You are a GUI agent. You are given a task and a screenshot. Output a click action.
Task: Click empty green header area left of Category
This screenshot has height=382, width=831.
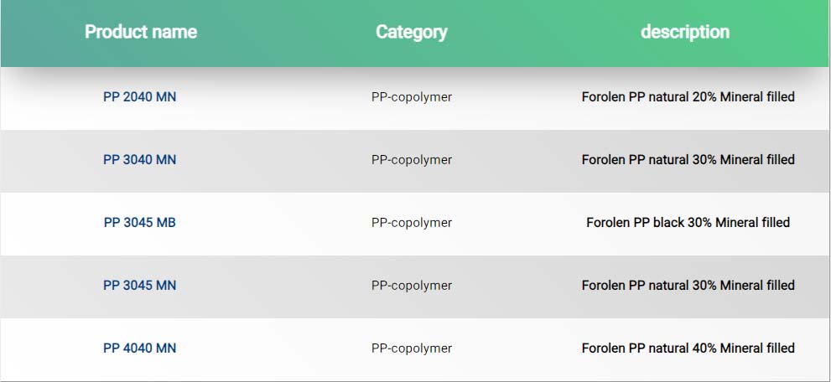285,33
